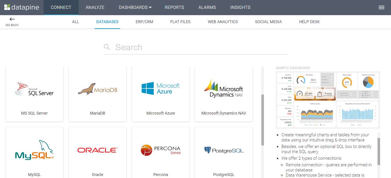Image resolution: width=391 pixels, height=178 pixels.
Task: Click the 'Create meaningful charts' bullet text
Action: click(325, 137)
